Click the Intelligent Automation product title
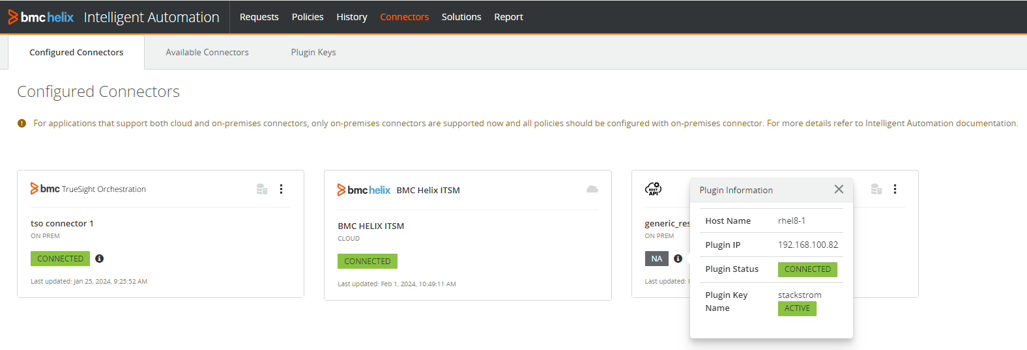The height and width of the screenshot is (350, 1027). [151, 17]
